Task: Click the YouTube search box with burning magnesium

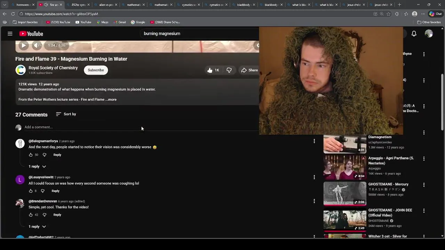Action: [200, 34]
